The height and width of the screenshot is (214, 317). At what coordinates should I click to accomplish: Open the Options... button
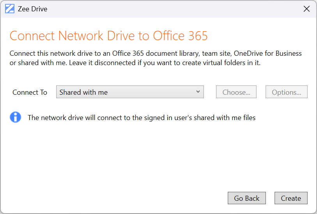click(287, 92)
